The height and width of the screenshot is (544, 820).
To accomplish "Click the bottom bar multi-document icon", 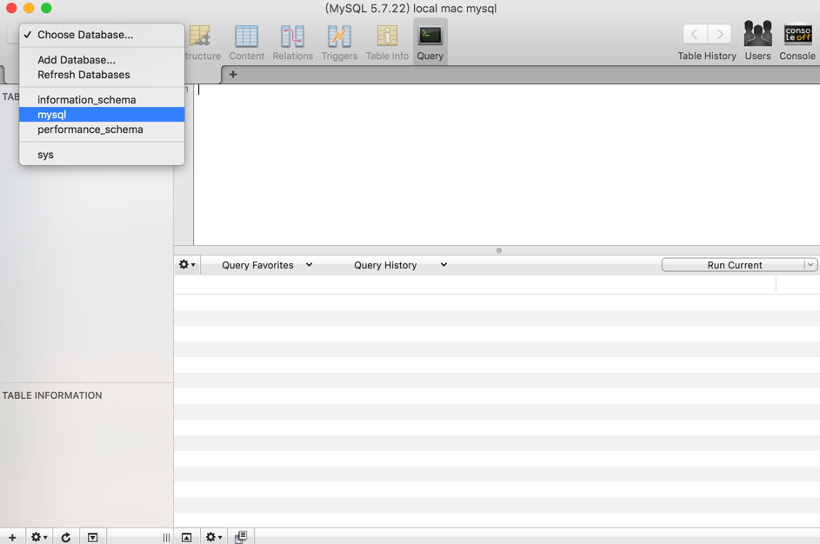I will coord(241,537).
